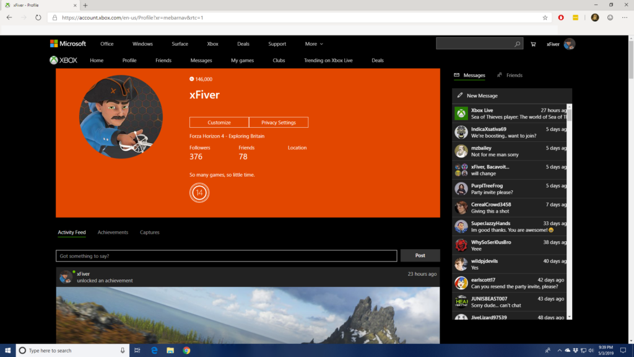Click the Post button
The image size is (634, 357).
point(420,255)
